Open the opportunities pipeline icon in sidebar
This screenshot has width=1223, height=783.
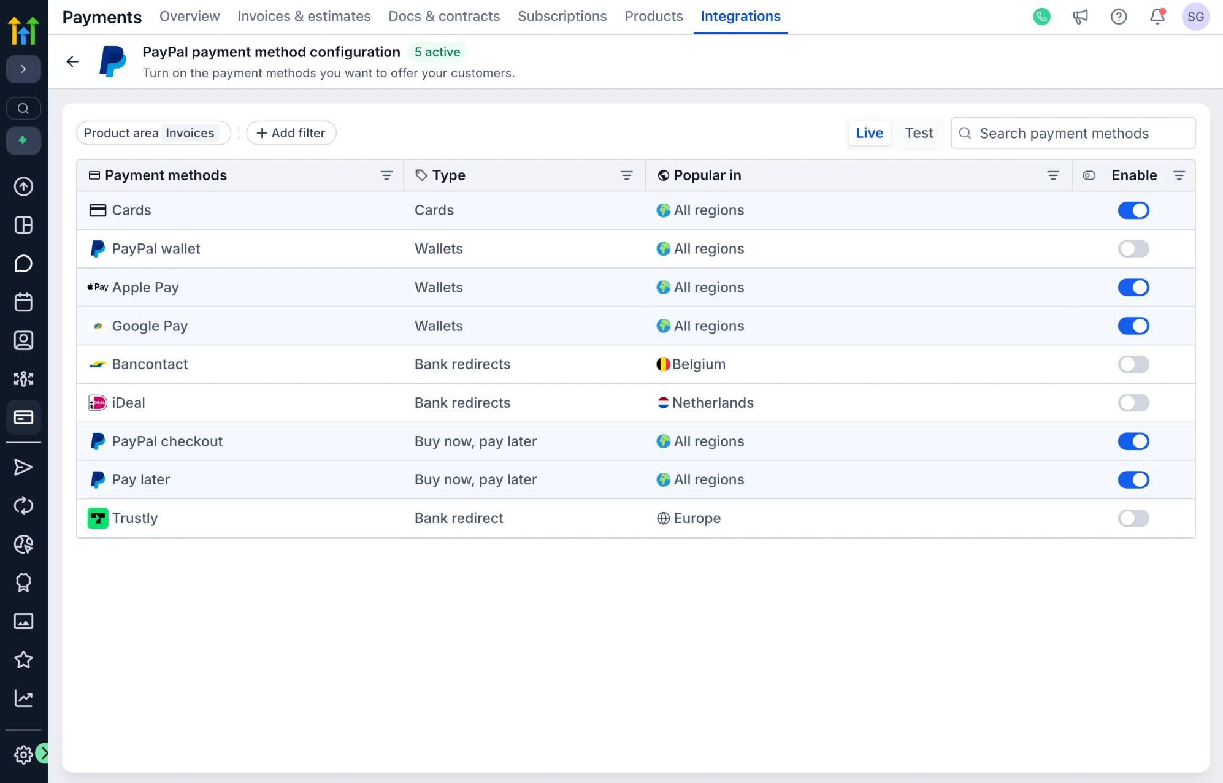(x=23, y=379)
